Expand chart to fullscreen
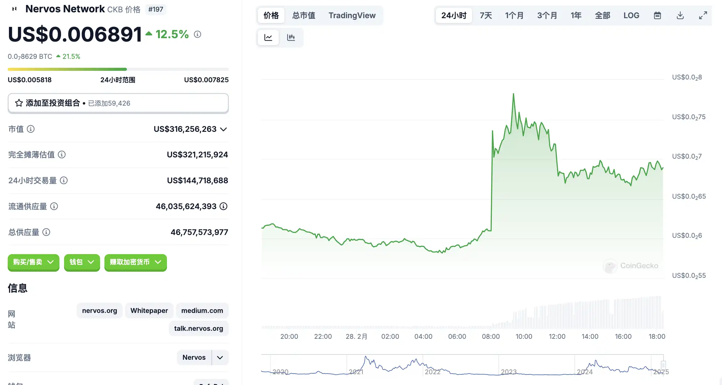This screenshot has width=722, height=385. (703, 15)
